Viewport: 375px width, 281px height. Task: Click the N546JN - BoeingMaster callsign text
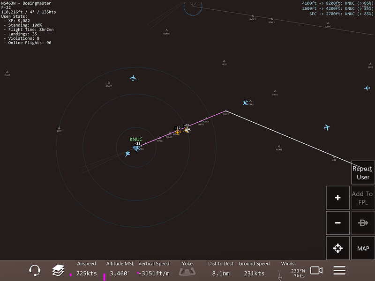(26, 3)
